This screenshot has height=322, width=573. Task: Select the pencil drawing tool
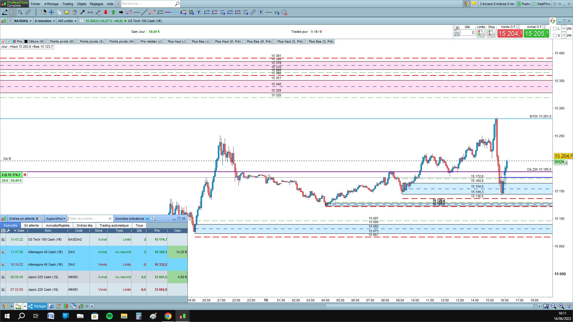(5, 12)
